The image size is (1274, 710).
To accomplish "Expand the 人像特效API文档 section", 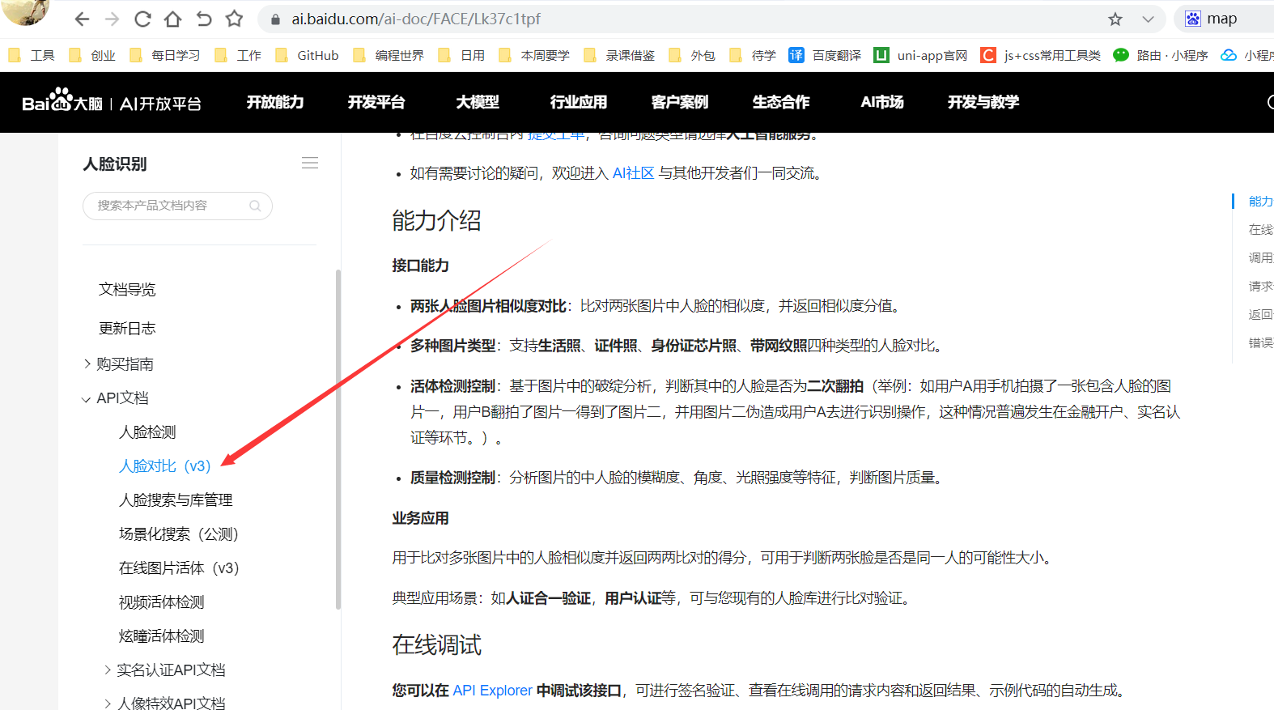I will [165, 703].
